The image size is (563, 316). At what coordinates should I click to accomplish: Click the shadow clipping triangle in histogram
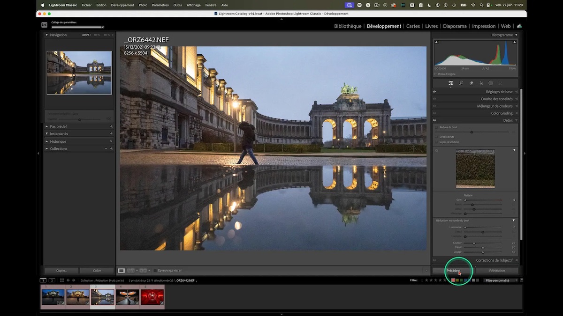pos(436,43)
